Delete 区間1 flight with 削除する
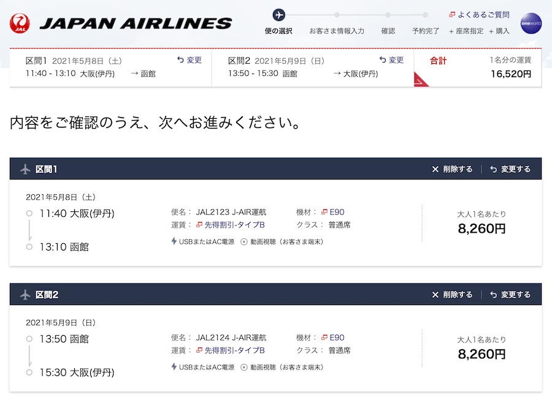The image size is (552, 400). 453,169
